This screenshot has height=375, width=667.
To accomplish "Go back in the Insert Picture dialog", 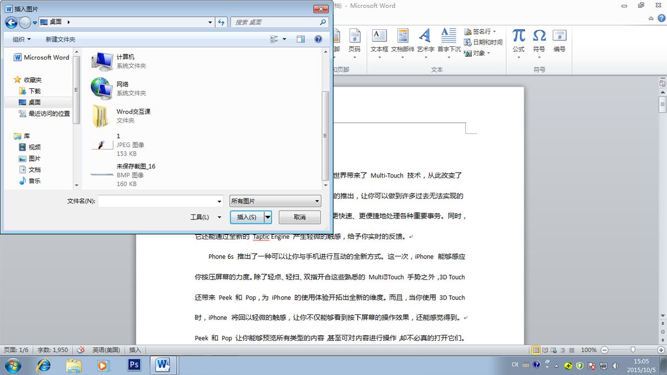I will coord(11,23).
